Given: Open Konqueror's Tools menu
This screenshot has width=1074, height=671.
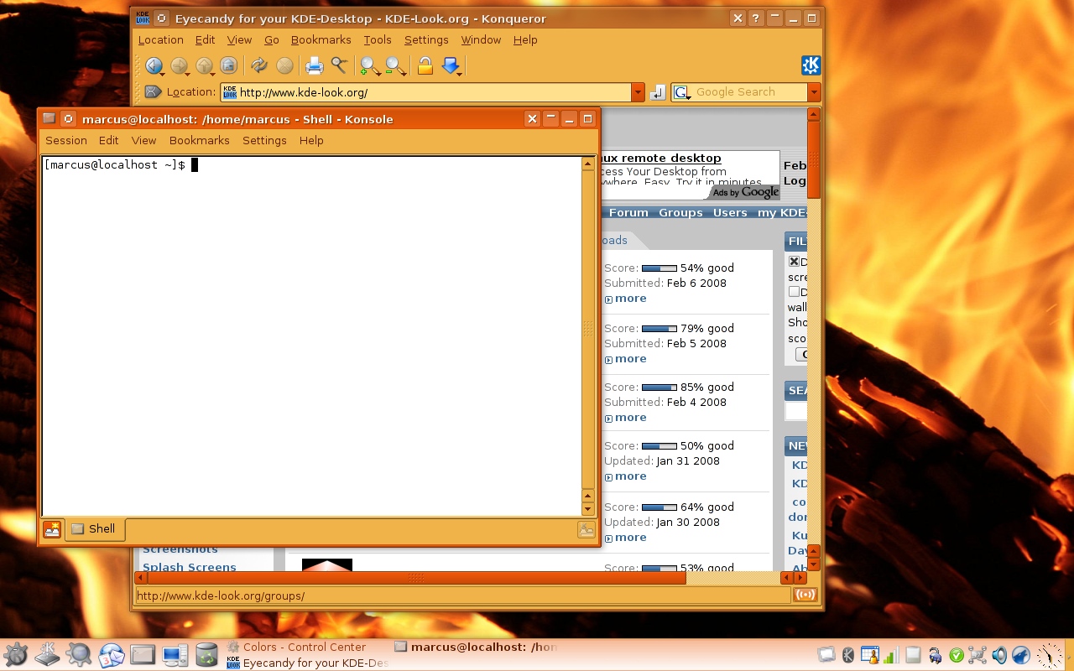Looking at the screenshot, I should point(378,39).
